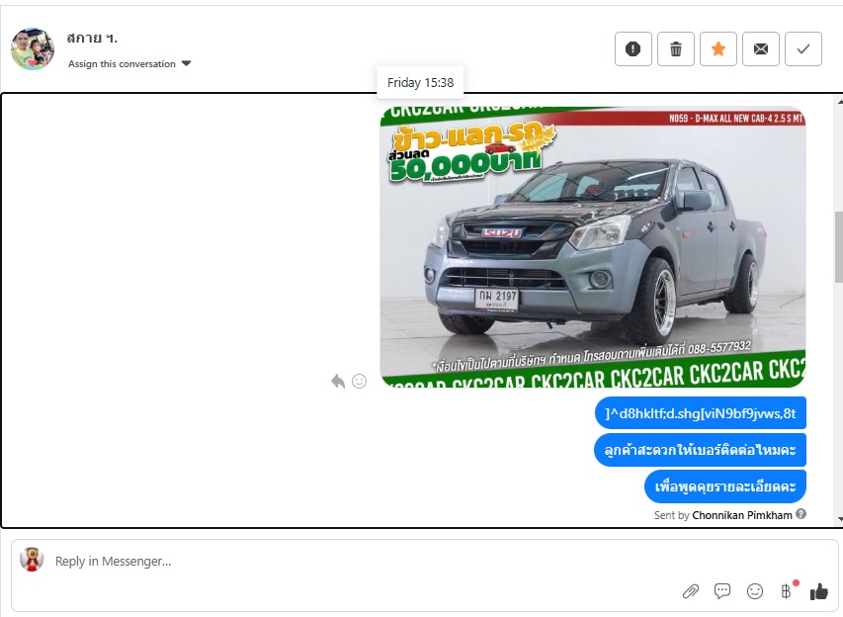Open the contact's profile picture
This screenshot has height=617, width=843.
[33, 49]
